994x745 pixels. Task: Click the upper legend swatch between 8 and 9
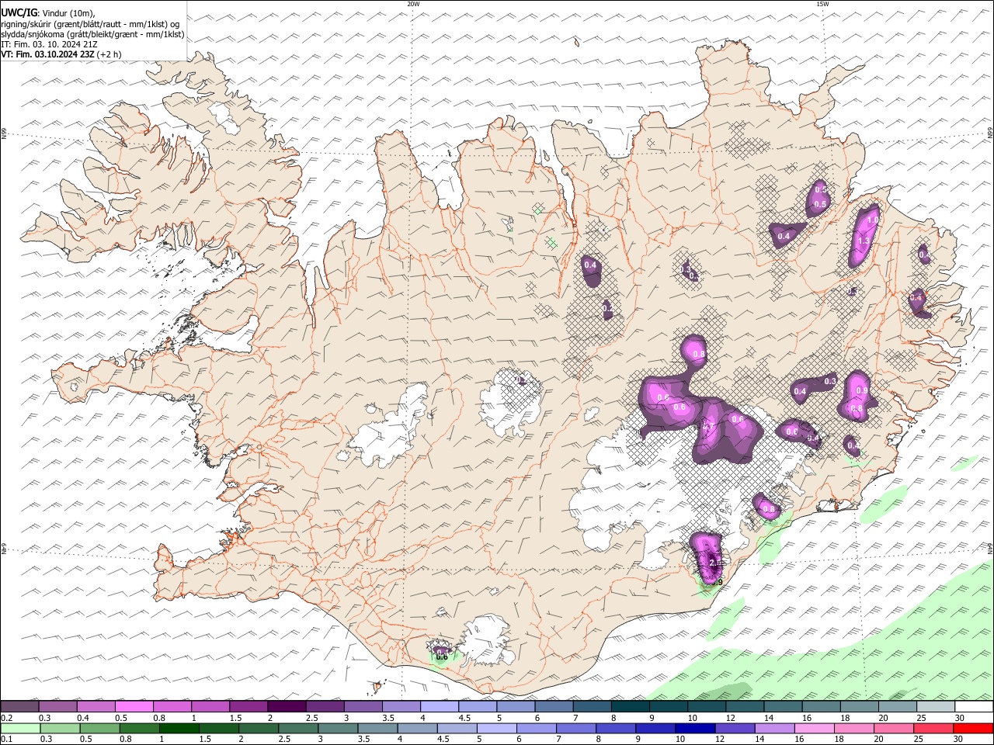[x=631, y=706]
